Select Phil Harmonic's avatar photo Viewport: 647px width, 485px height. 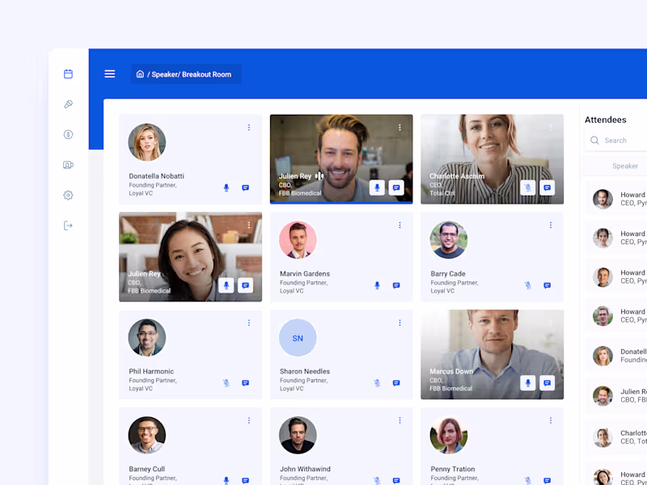147,337
